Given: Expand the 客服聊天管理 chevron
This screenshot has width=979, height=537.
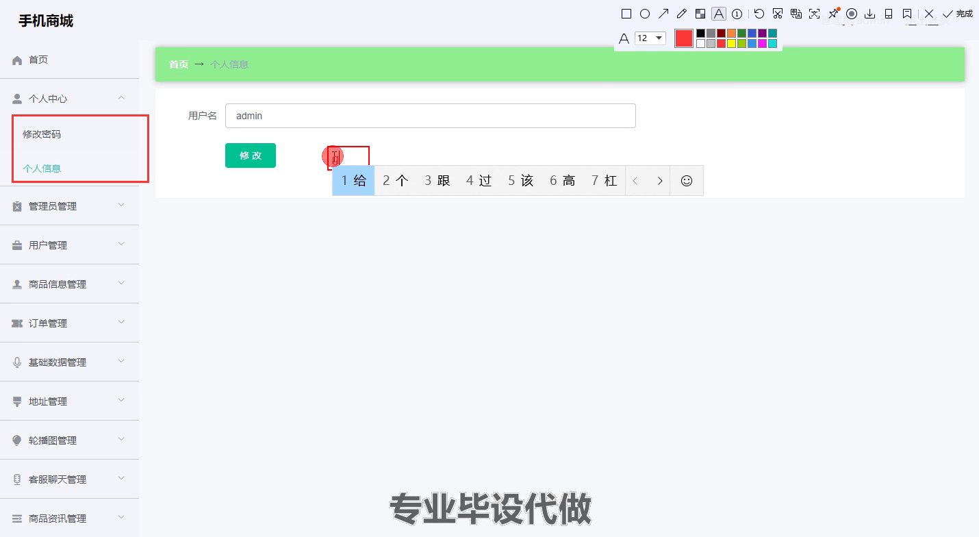Looking at the screenshot, I should pos(121,478).
